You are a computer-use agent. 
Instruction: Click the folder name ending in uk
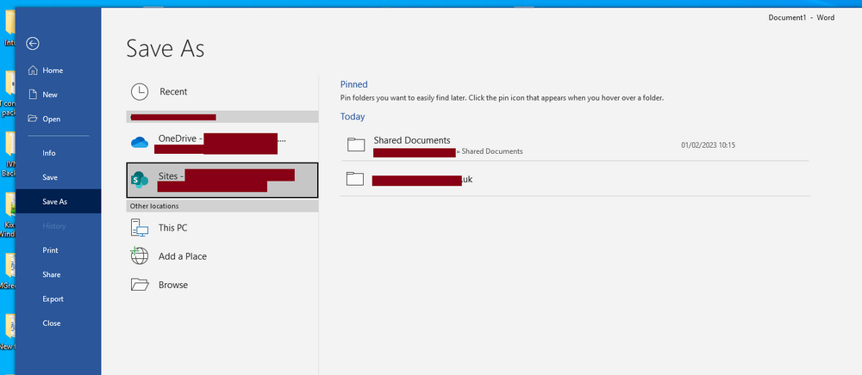pyautogui.click(x=422, y=179)
